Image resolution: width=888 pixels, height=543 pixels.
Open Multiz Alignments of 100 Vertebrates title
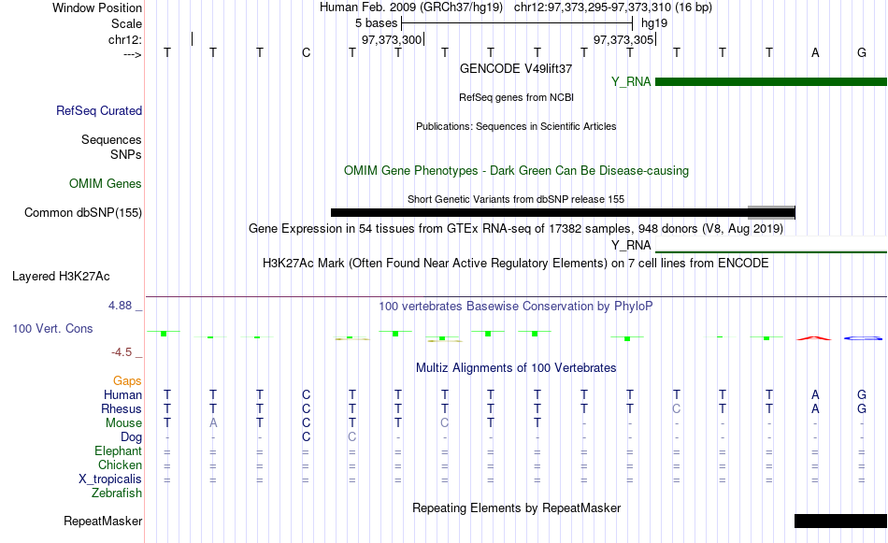click(x=516, y=368)
